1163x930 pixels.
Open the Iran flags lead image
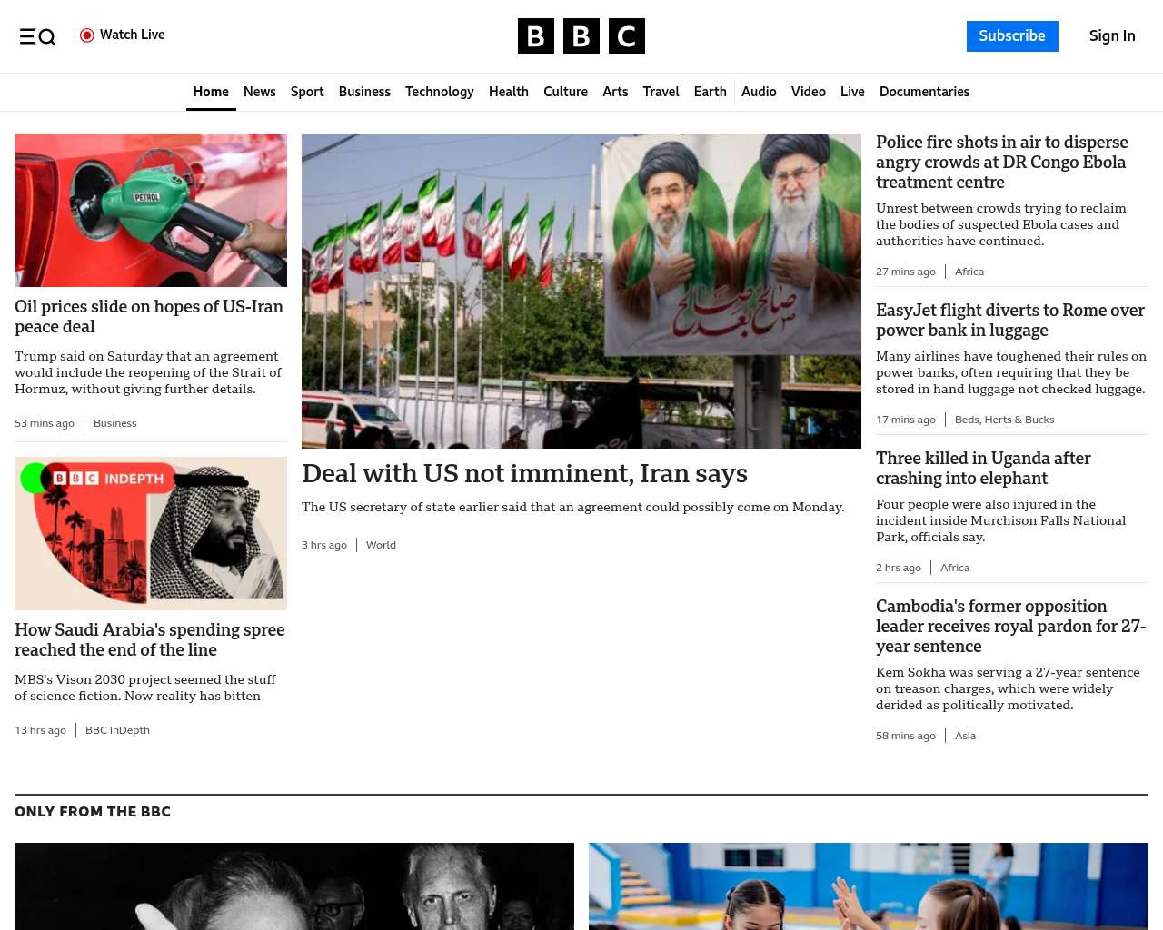tap(581, 291)
